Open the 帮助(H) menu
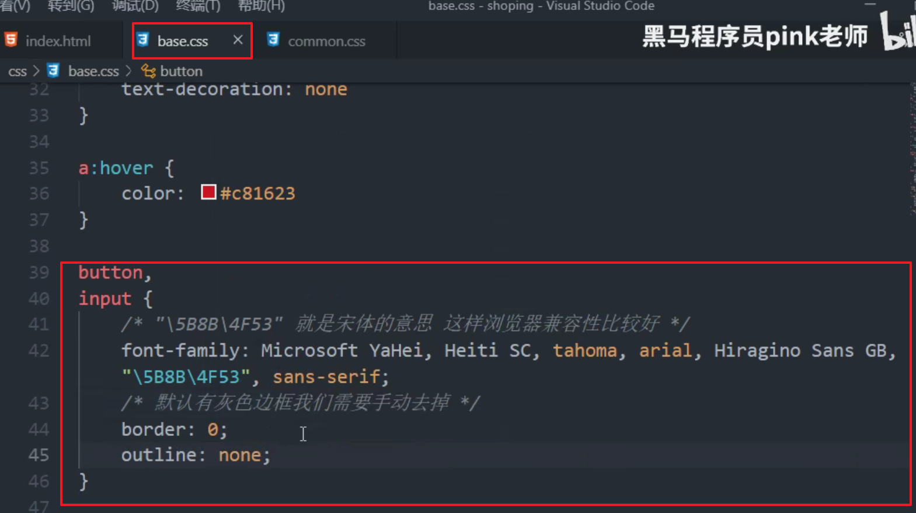 point(261,6)
